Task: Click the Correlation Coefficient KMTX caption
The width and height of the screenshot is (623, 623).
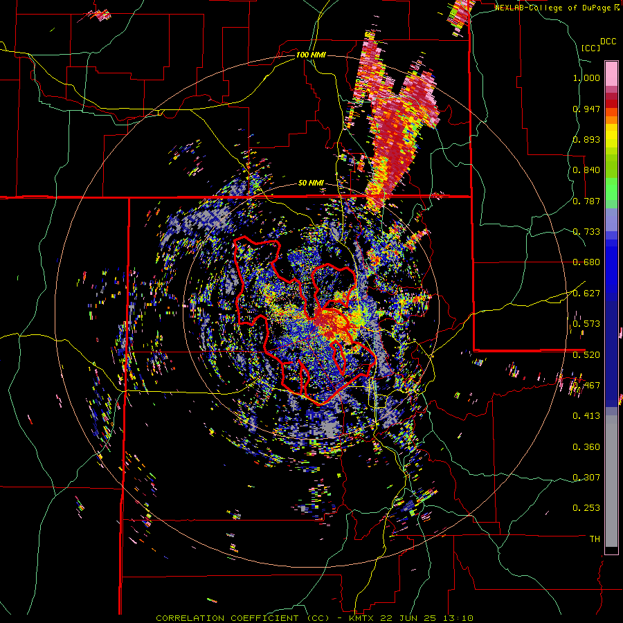Action: [x=314, y=618]
